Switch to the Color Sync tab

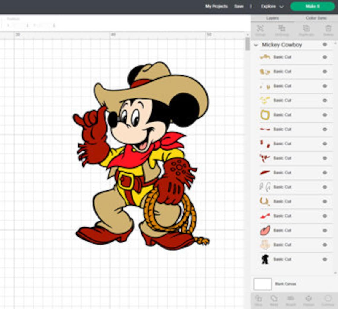[x=316, y=18]
